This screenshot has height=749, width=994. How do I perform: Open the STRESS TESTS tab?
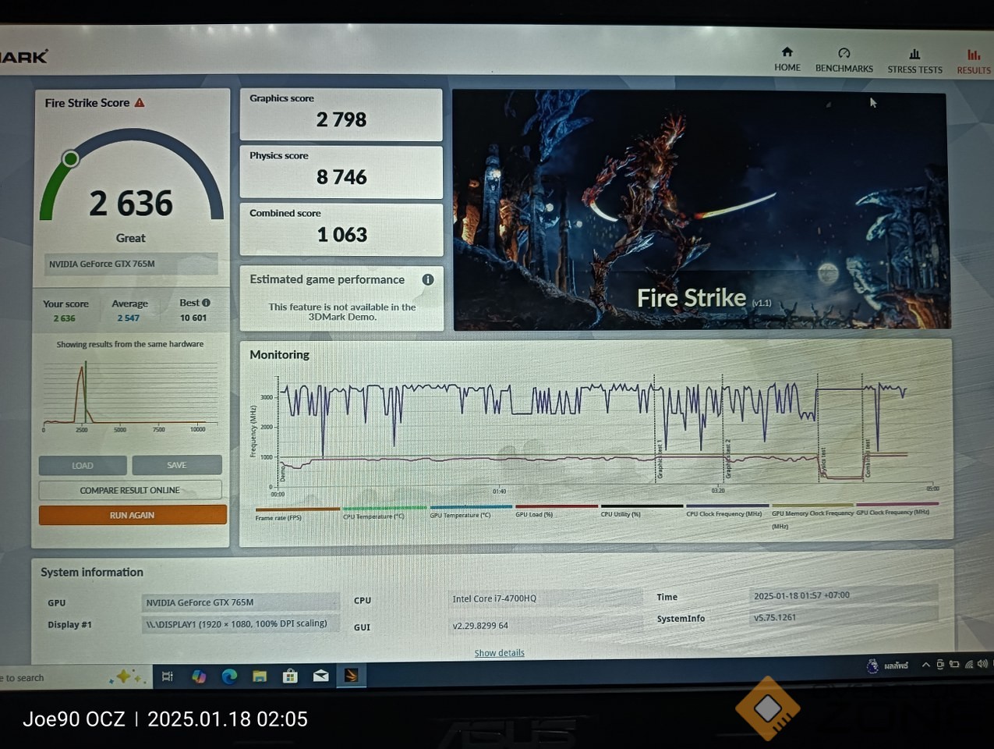[914, 61]
